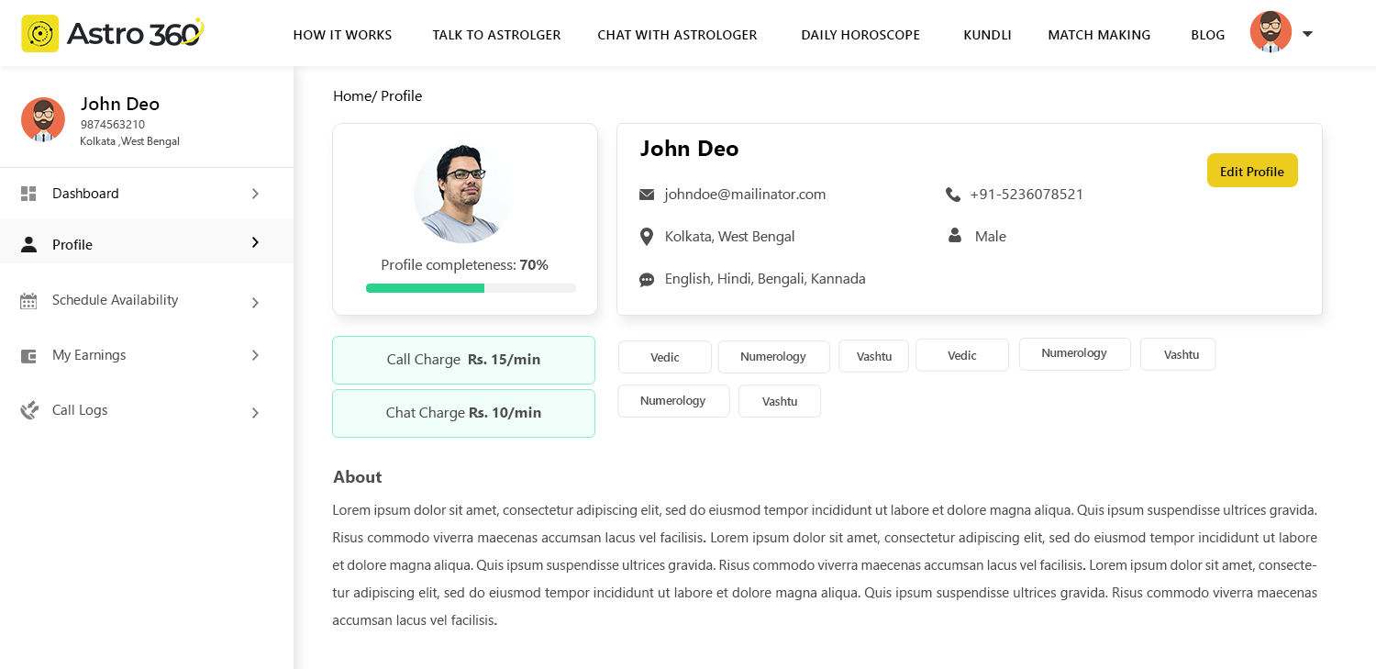Click the location pin icon
The height and width of the screenshot is (669, 1376).
point(647,237)
